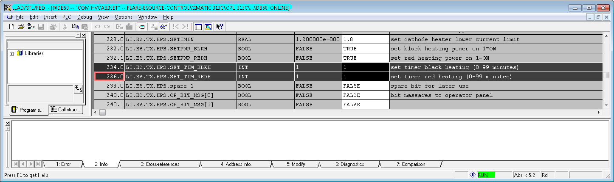Toggle the Monitor glasses icon
The image size is (614, 182).
tap(163, 27)
